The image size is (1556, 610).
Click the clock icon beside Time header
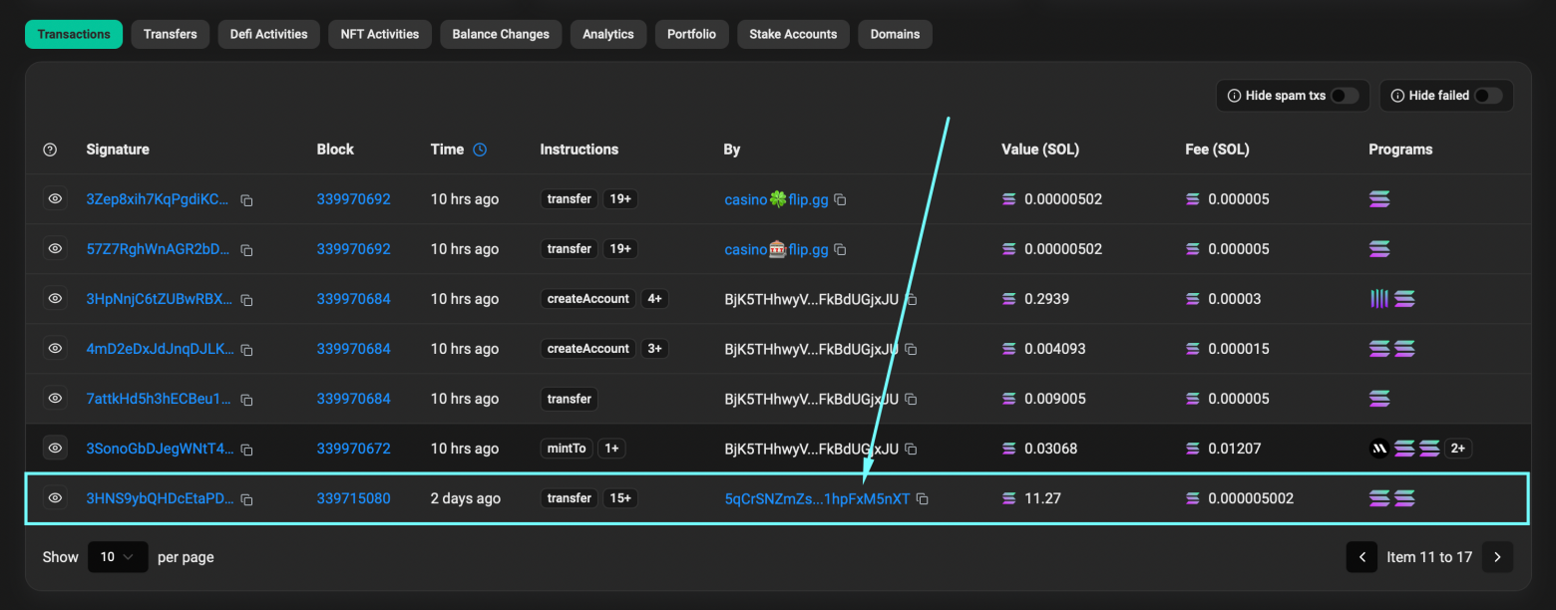480,150
